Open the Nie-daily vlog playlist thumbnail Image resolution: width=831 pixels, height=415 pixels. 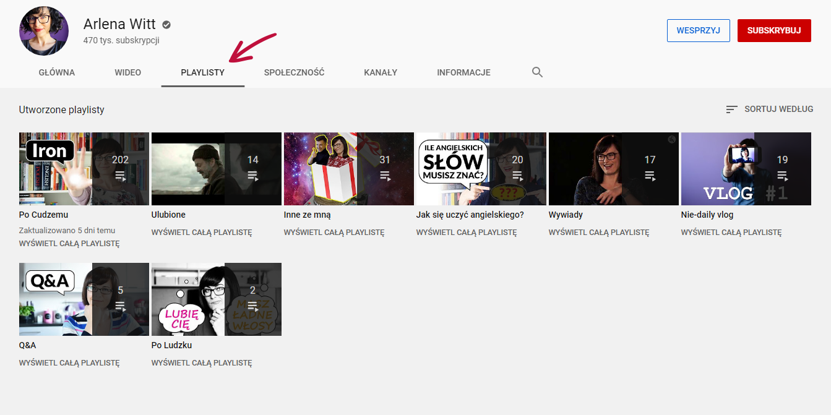746,169
